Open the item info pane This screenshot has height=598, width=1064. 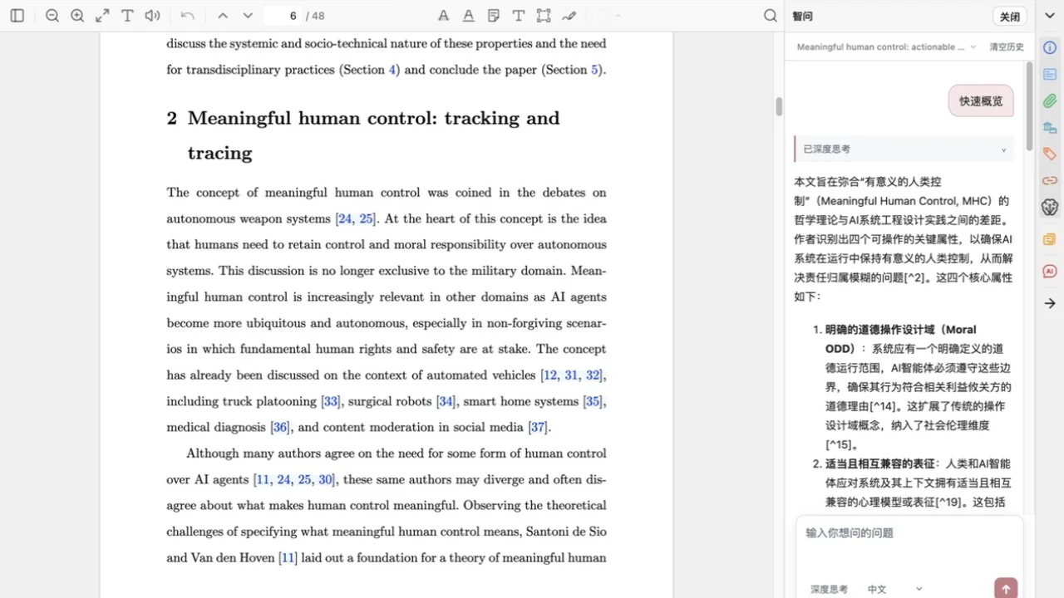pos(1050,48)
